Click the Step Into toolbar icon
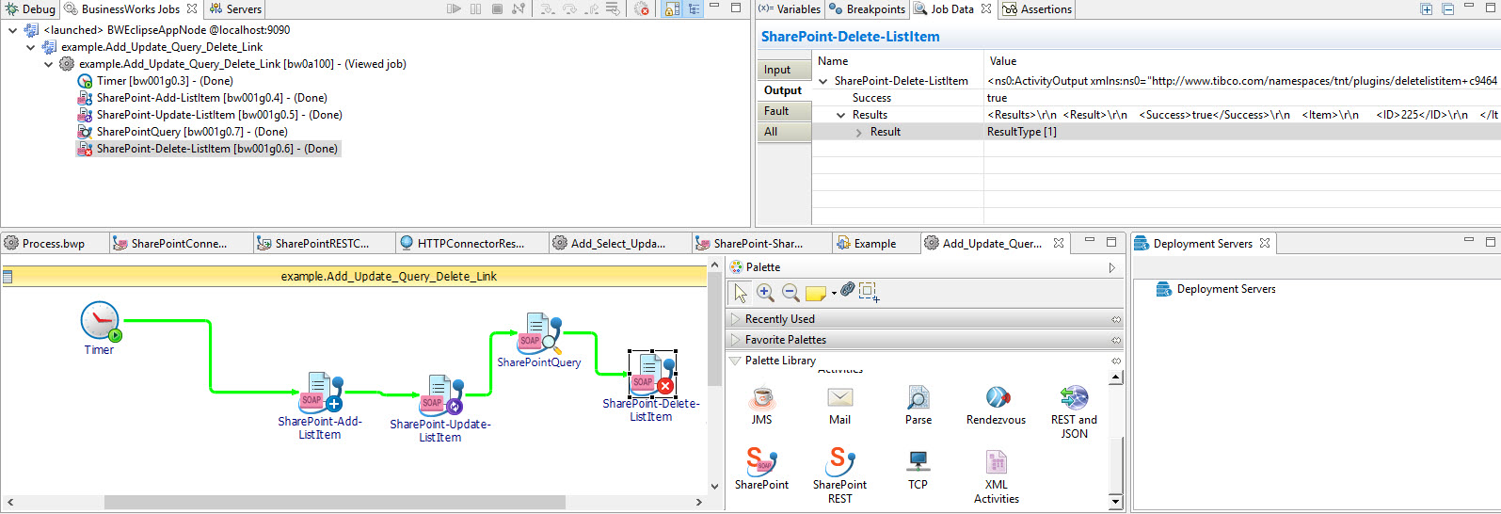The width and height of the screenshot is (1501, 514). click(548, 8)
